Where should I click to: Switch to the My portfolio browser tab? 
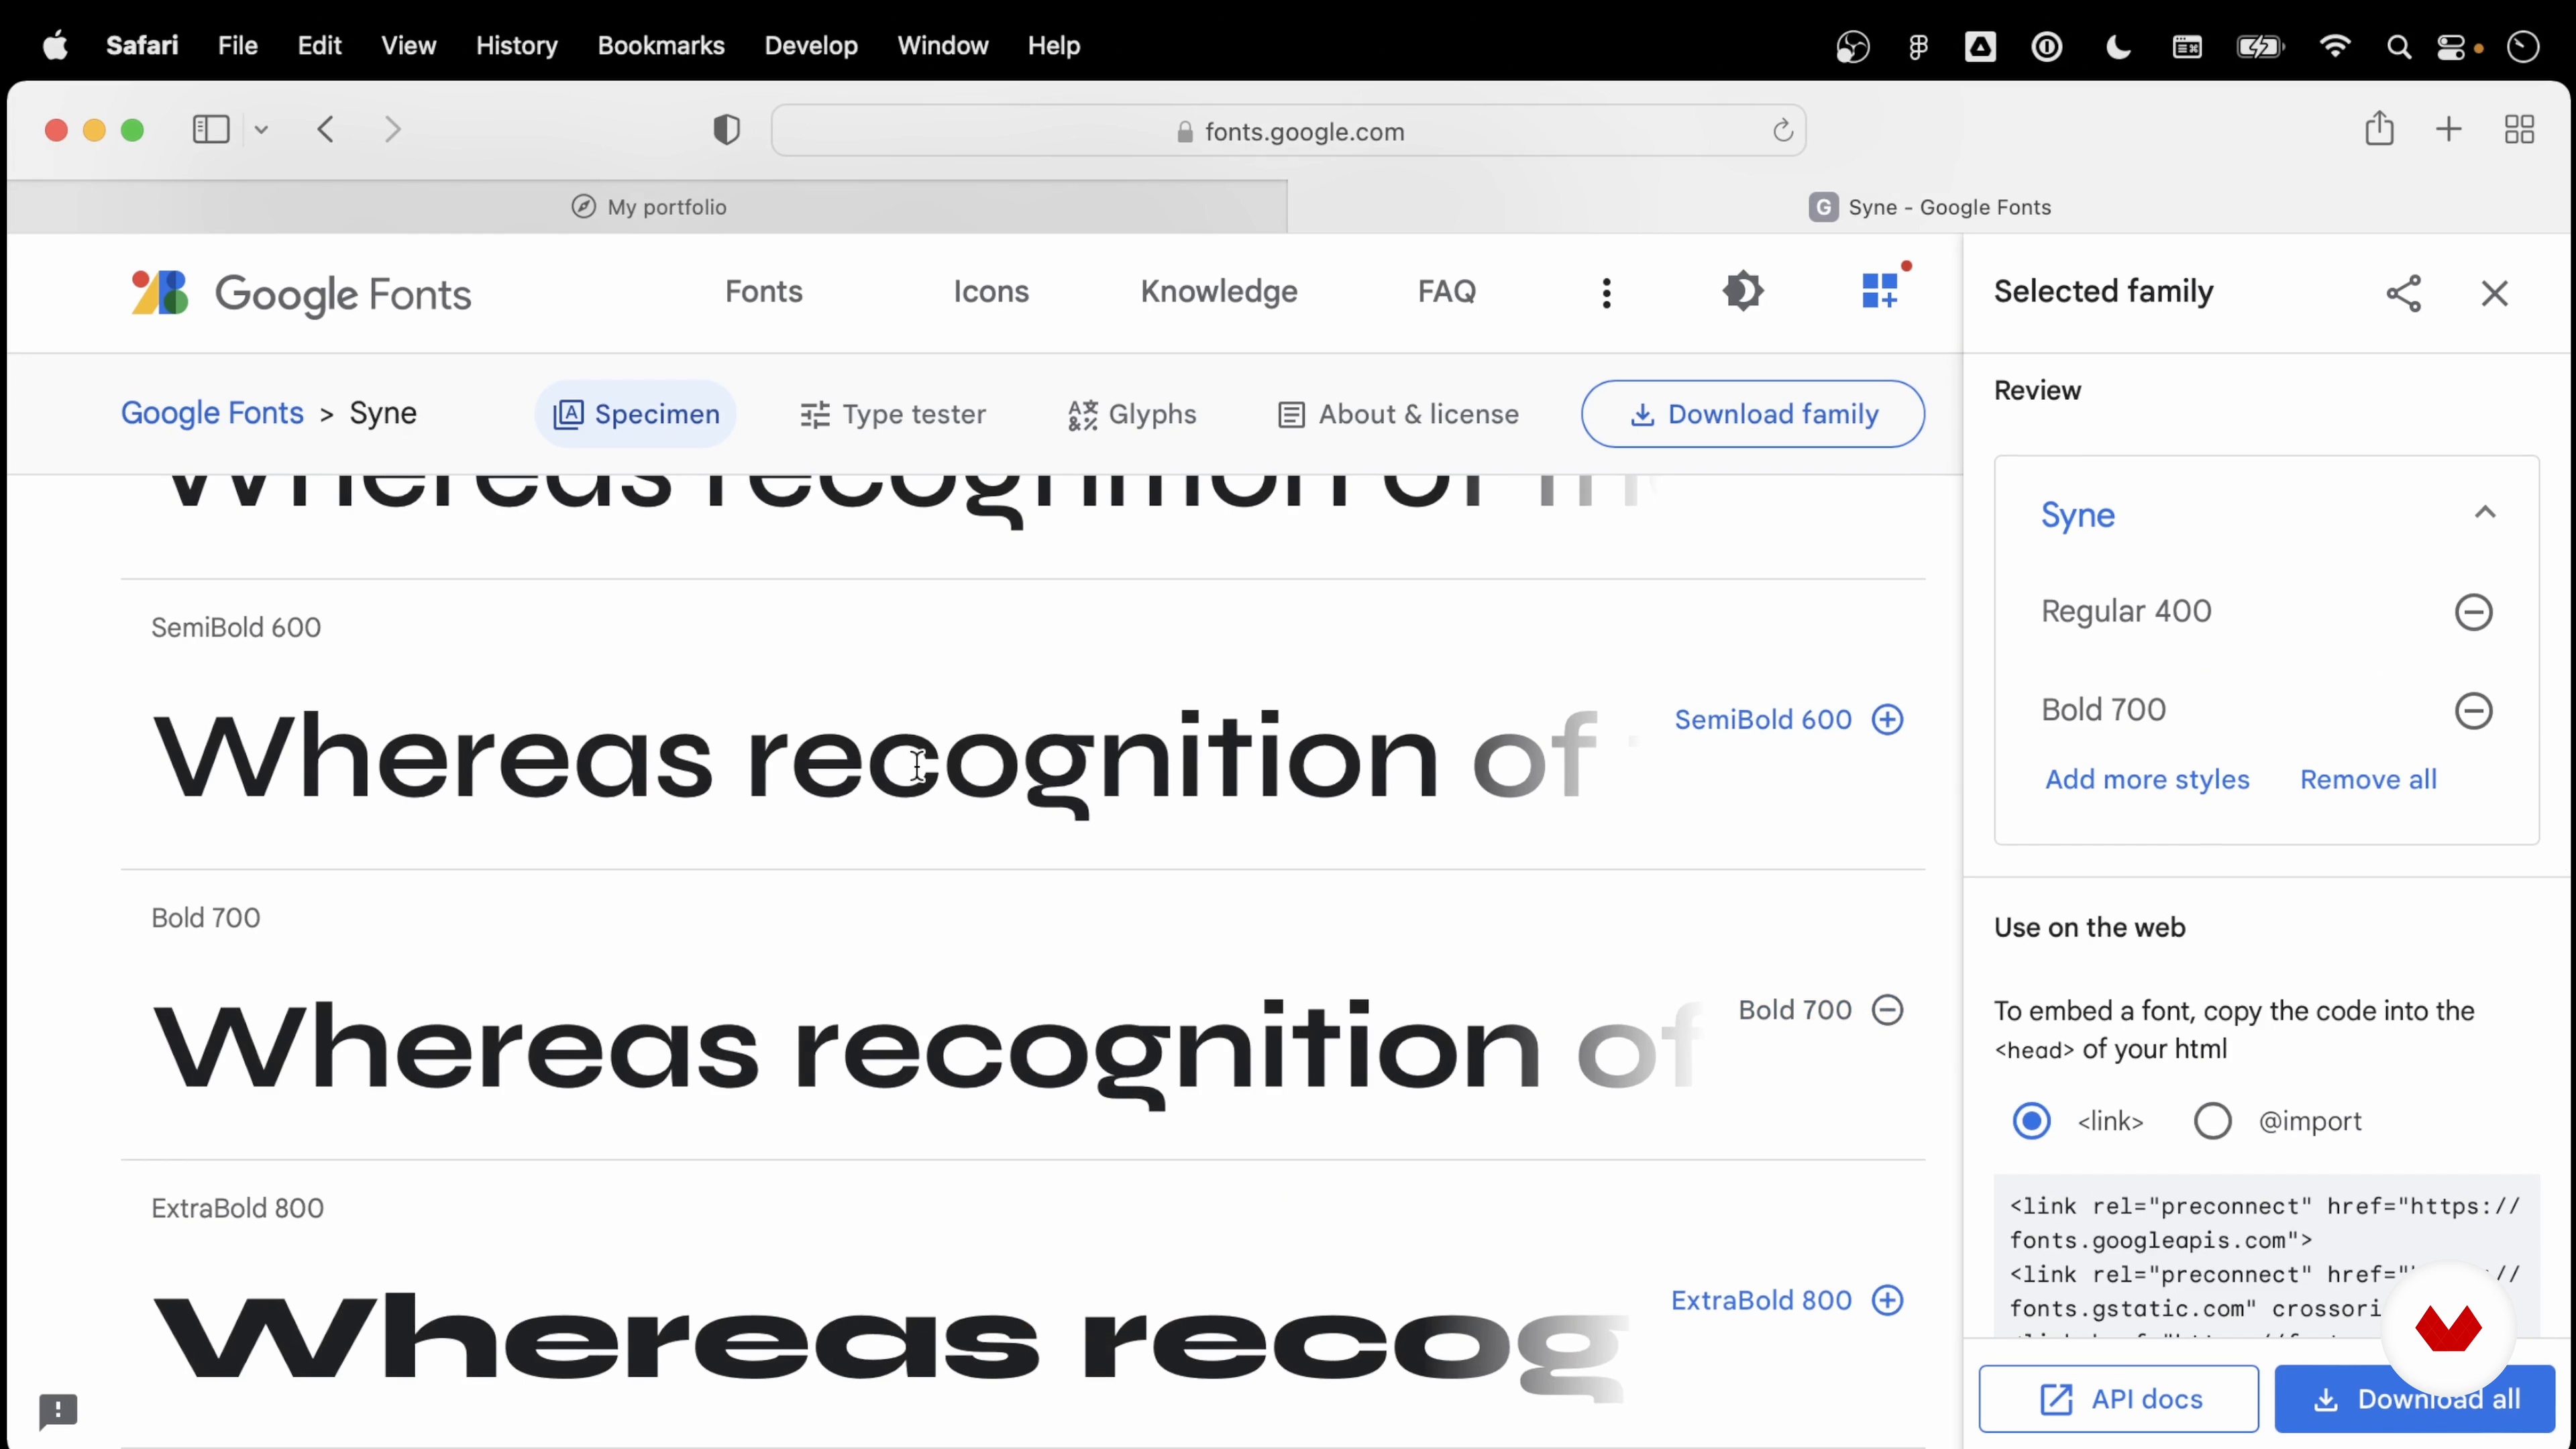click(648, 207)
